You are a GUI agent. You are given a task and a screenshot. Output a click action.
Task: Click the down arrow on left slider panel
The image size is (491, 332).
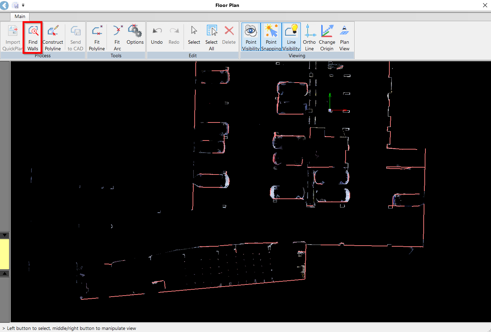pos(5,235)
